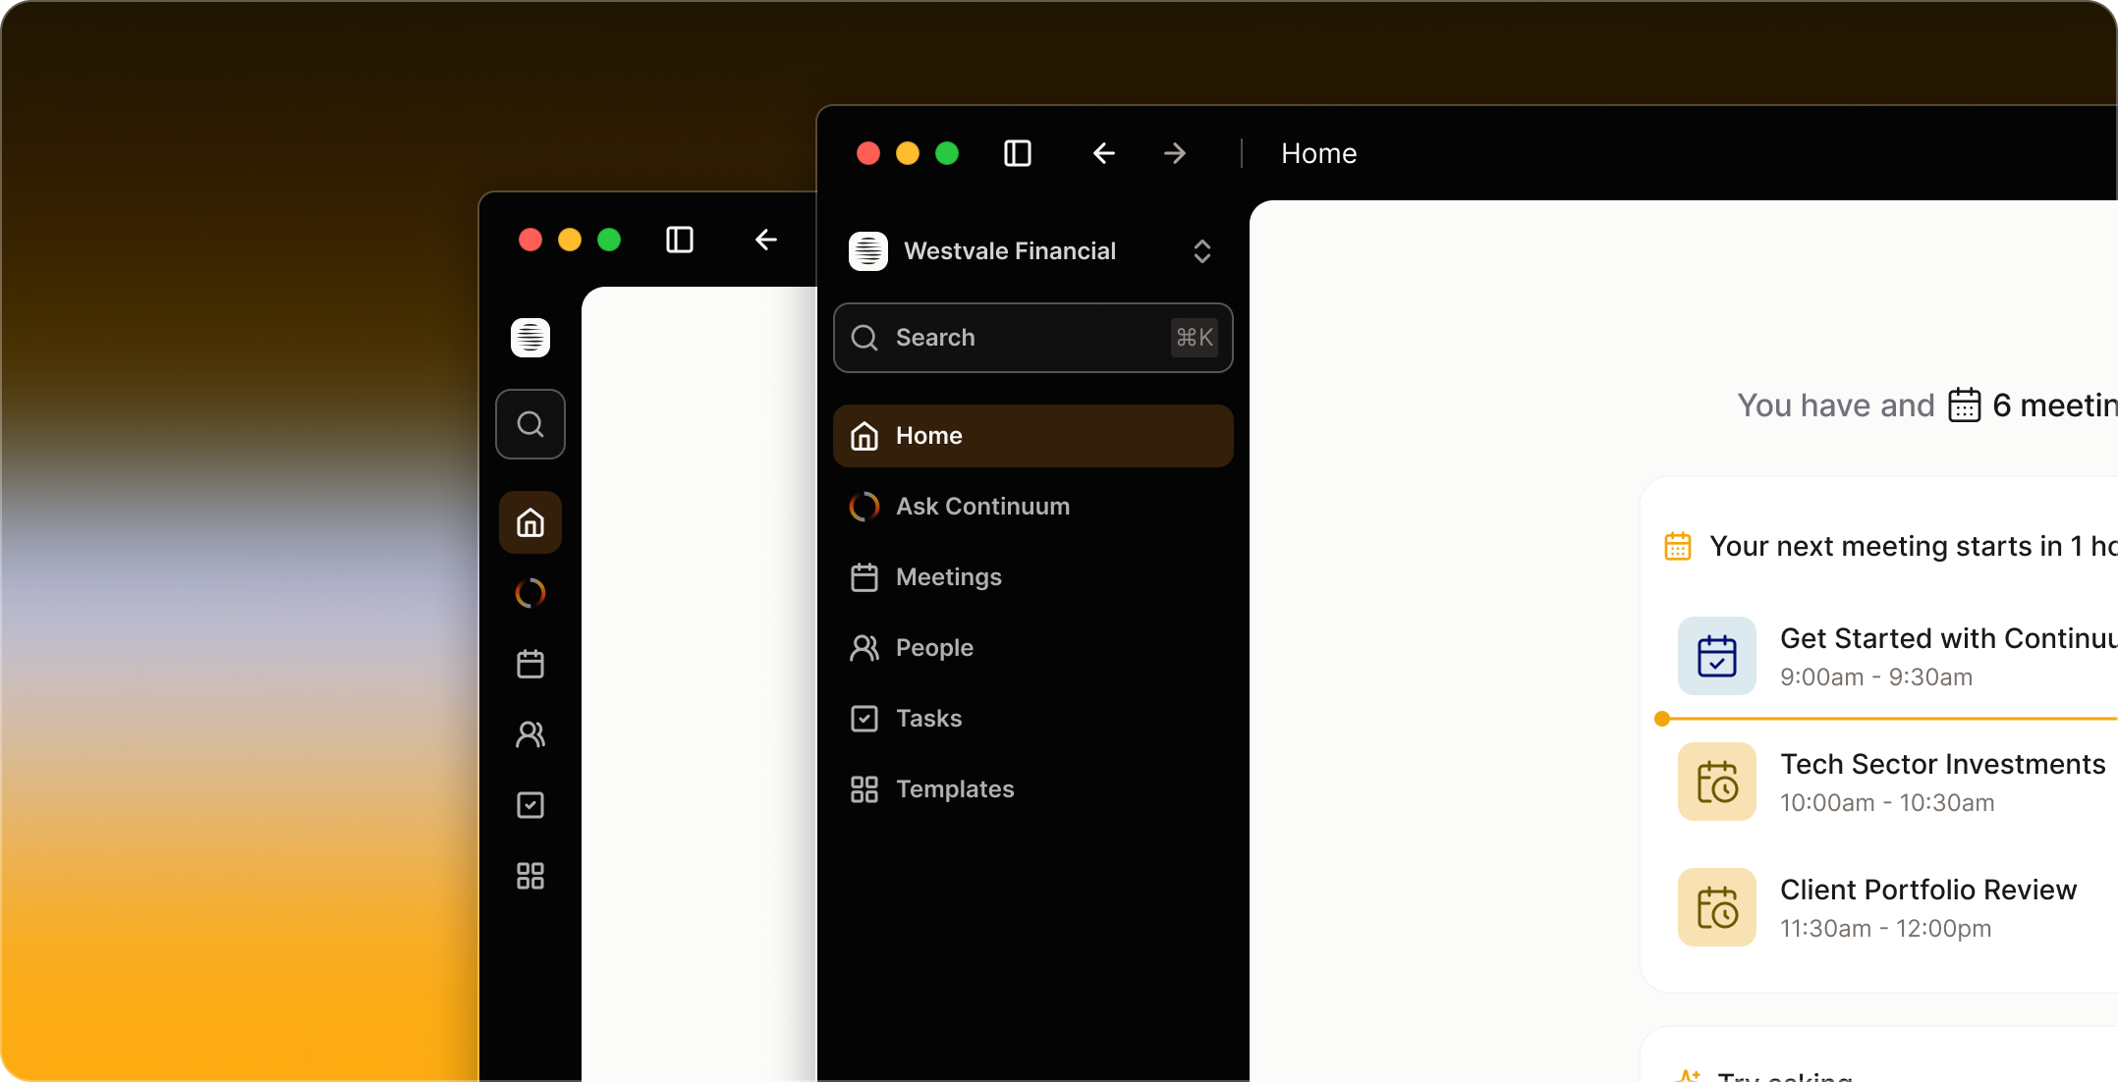
Task: Navigate back using the arrow button
Action: coord(1103,153)
